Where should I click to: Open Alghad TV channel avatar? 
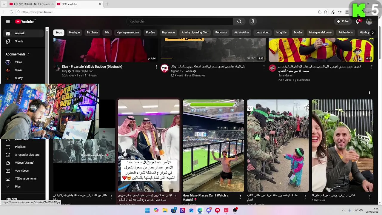[164, 68]
